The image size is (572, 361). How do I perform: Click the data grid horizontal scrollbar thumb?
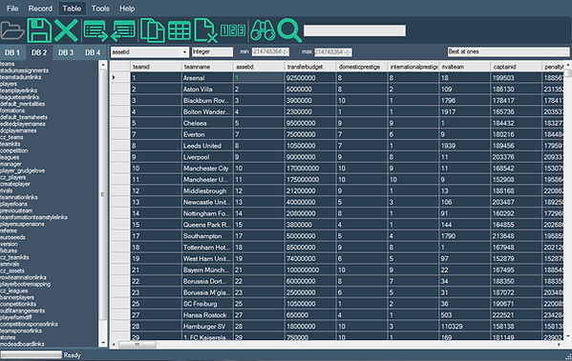pyautogui.click(x=138, y=344)
